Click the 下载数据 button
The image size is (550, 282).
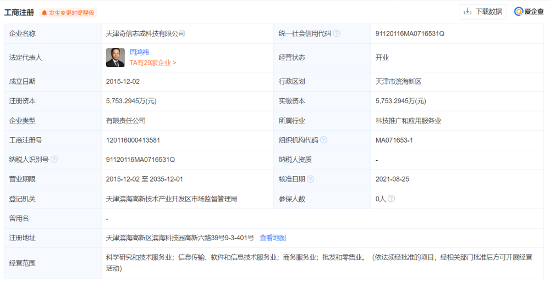click(482, 12)
